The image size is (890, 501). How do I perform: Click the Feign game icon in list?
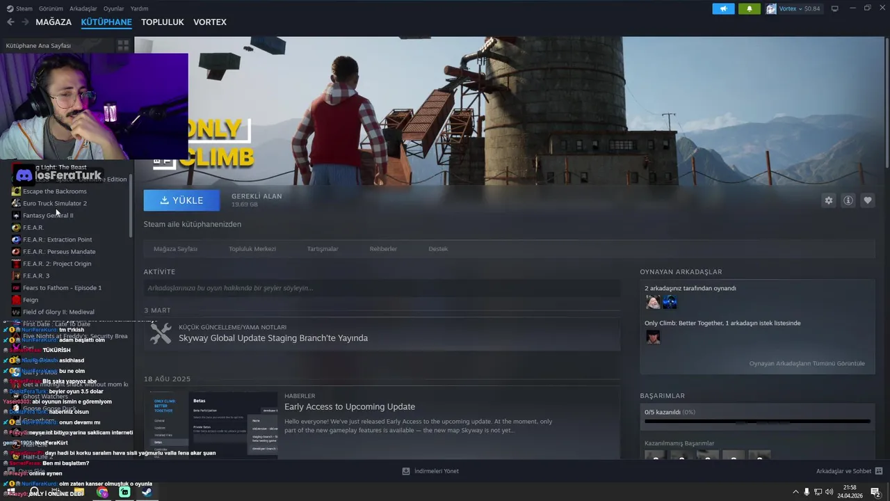pyautogui.click(x=16, y=300)
